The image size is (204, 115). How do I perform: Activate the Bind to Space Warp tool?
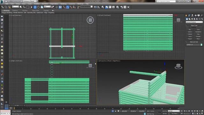point(9,7)
